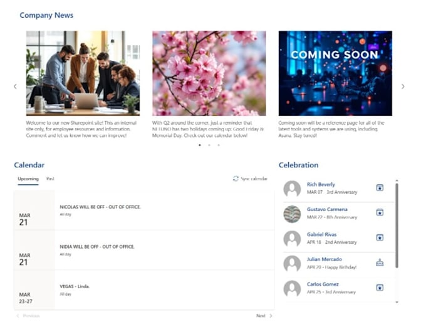The height and width of the screenshot is (332, 426).
Task: Click the Sync calendar link text
Action: tap(254, 179)
